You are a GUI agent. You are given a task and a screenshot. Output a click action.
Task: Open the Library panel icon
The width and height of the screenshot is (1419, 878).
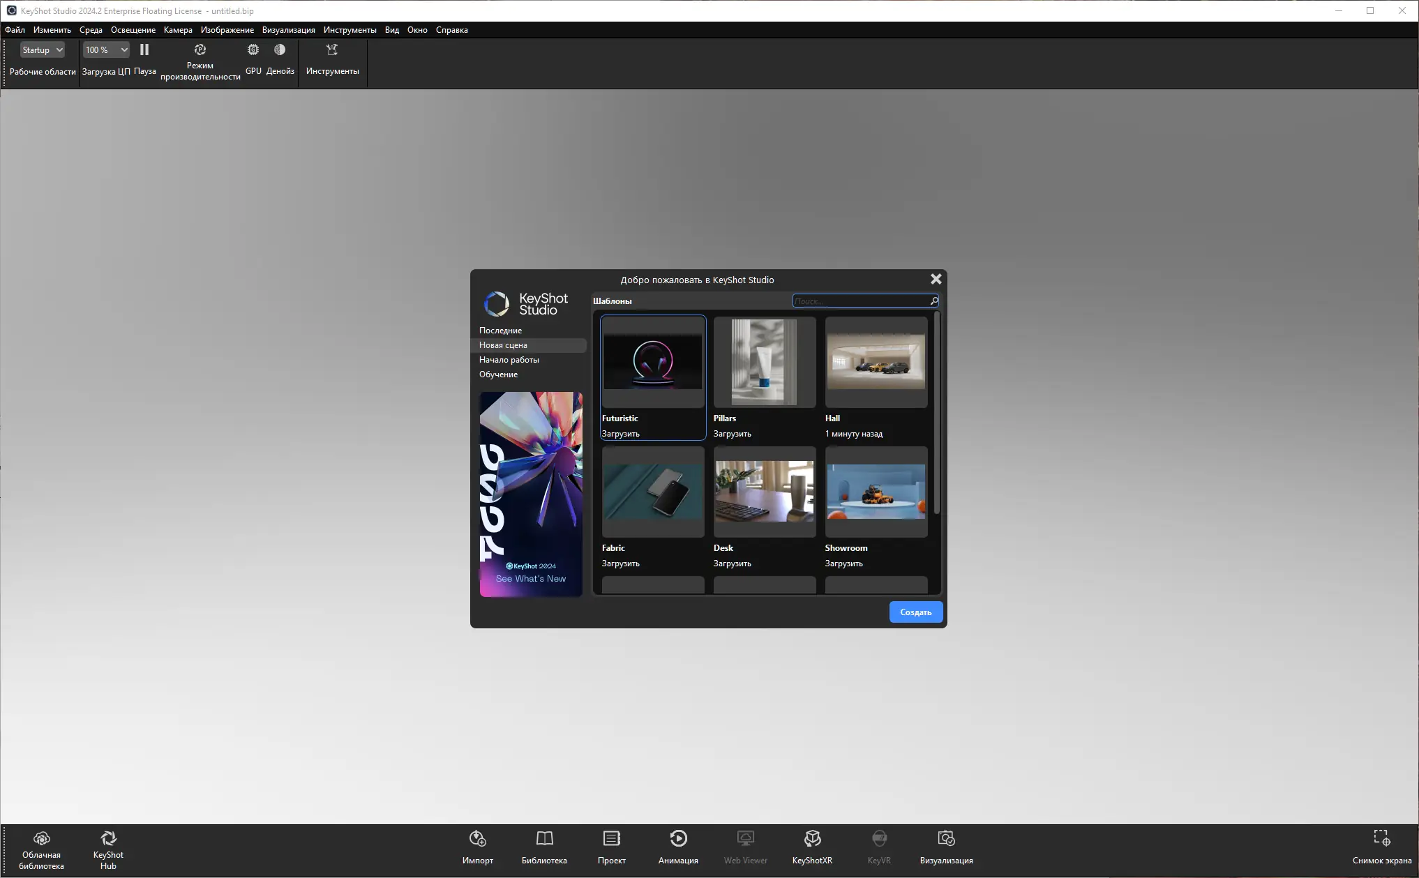[544, 839]
